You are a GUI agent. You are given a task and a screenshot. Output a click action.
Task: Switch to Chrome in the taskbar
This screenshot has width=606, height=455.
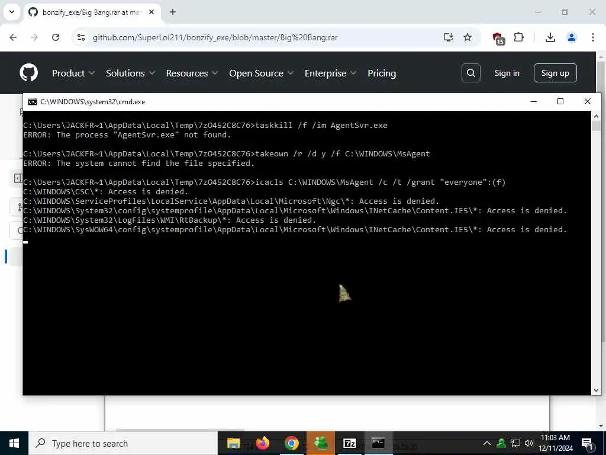(x=291, y=443)
